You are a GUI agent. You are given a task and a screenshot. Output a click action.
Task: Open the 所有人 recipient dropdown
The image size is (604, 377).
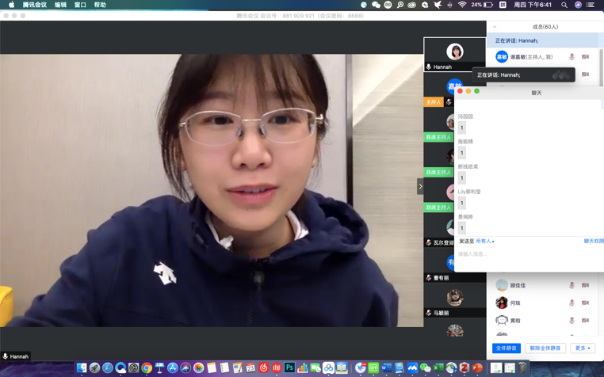coord(484,242)
